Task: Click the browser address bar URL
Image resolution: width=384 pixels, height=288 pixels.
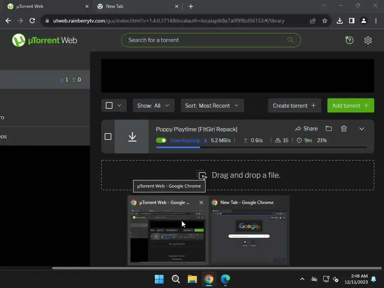Action: (x=169, y=21)
